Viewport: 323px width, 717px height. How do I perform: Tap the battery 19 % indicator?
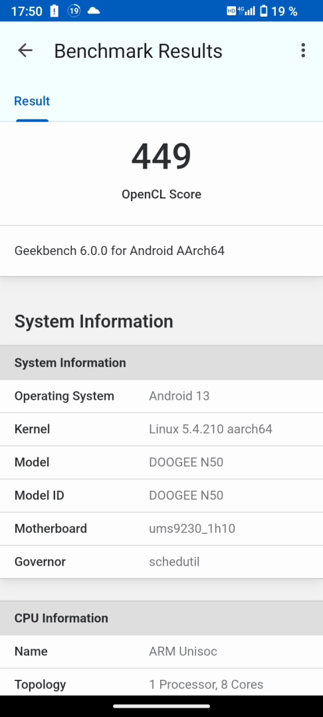click(x=278, y=11)
